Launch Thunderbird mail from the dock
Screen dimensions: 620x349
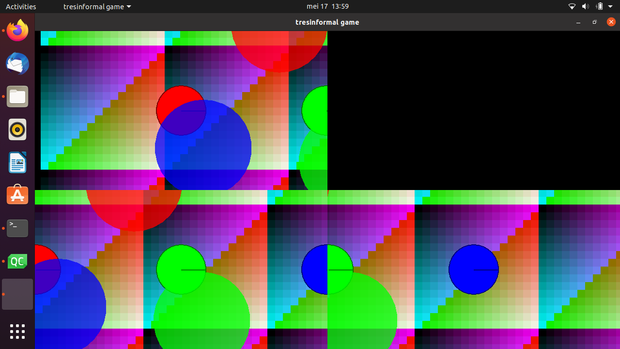point(17,63)
